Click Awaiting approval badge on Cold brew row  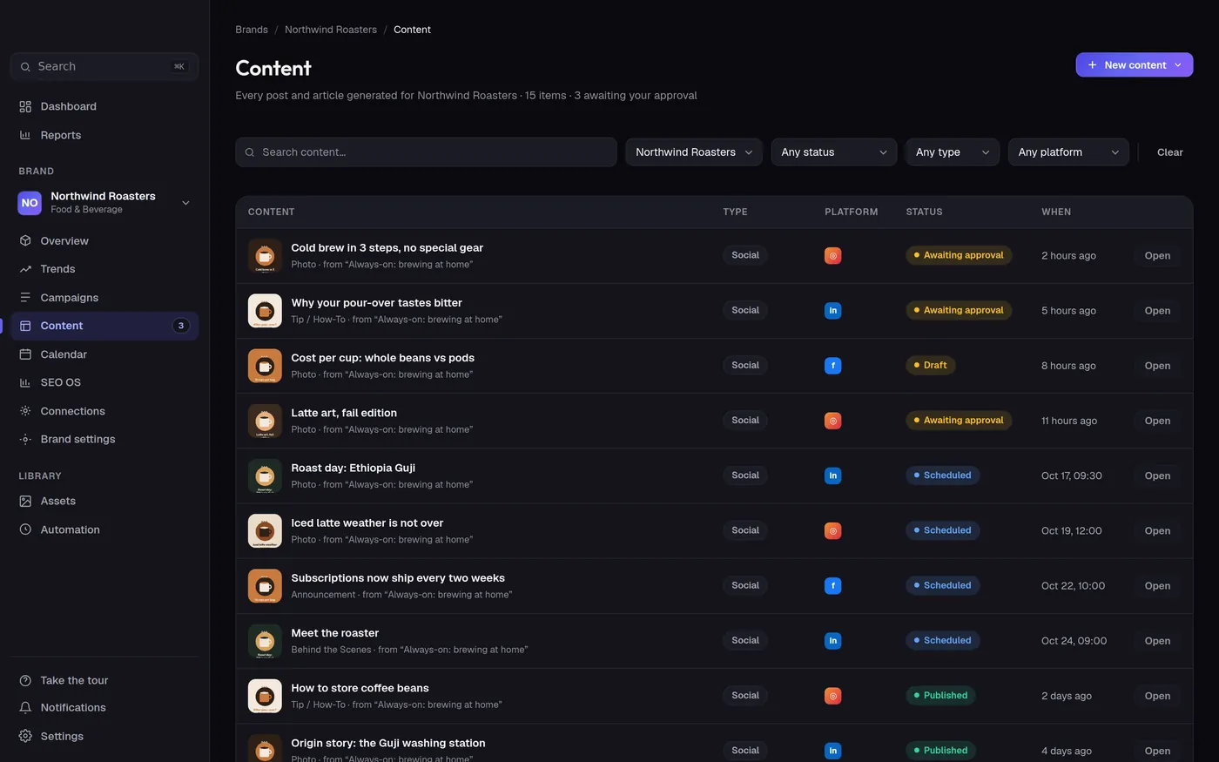(x=959, y=255)
